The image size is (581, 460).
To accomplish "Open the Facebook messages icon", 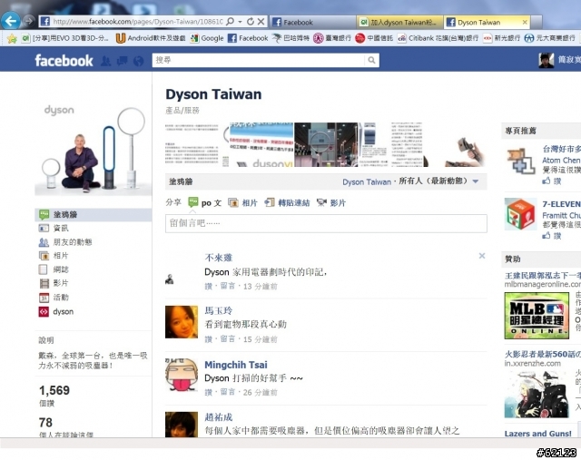I will tap(122, 61).
